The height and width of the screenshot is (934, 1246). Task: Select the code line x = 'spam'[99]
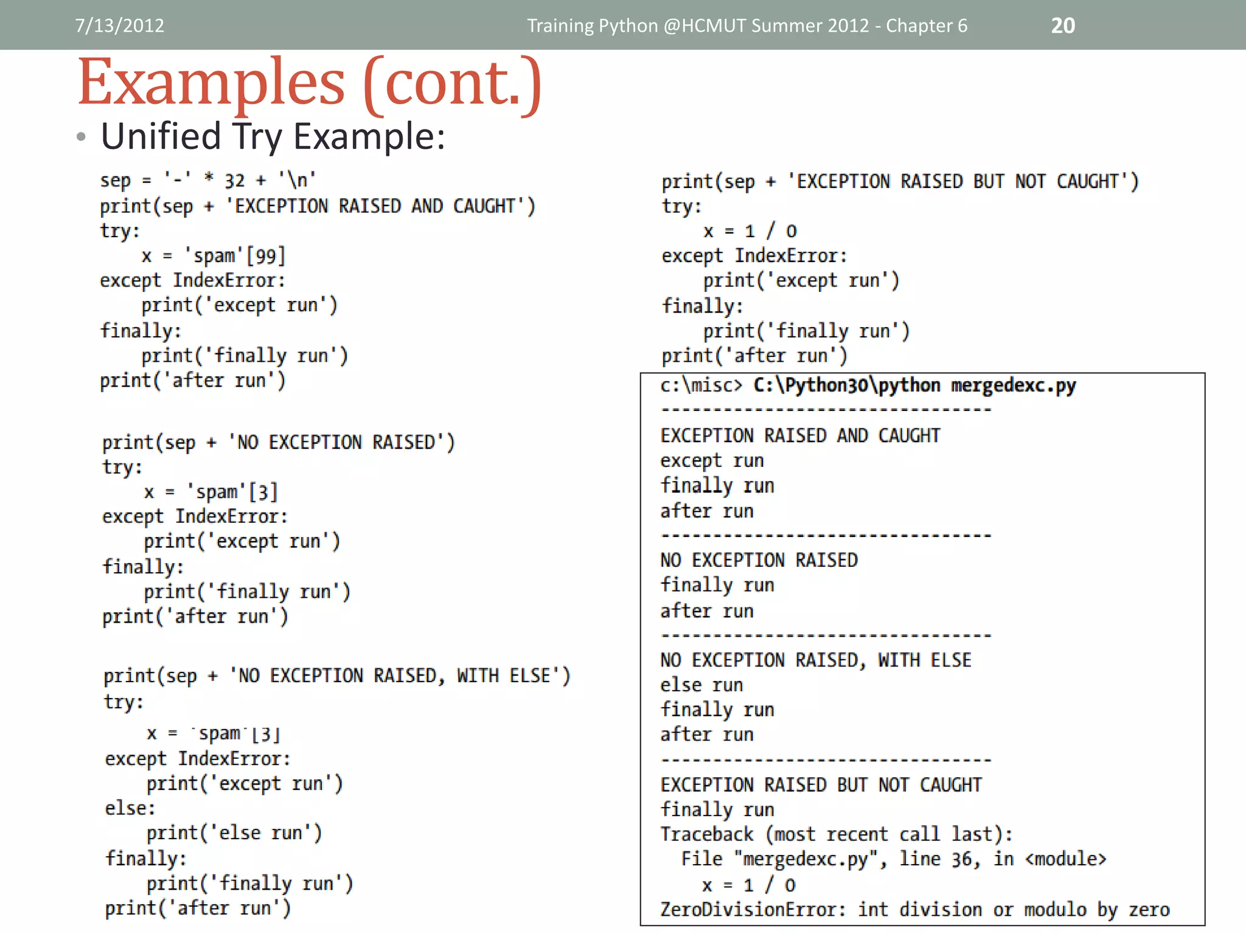click(214, 256)
